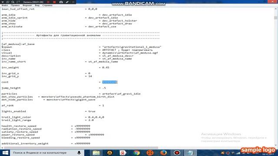Viewport: 278px width, 156px height.
Task: Open Firefox from the taskbar
Action: (163, 153)
